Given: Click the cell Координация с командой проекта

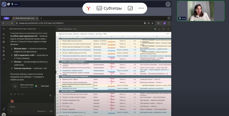Looking at the screenshot, I should pyautogui.click(x=78, y=70).
